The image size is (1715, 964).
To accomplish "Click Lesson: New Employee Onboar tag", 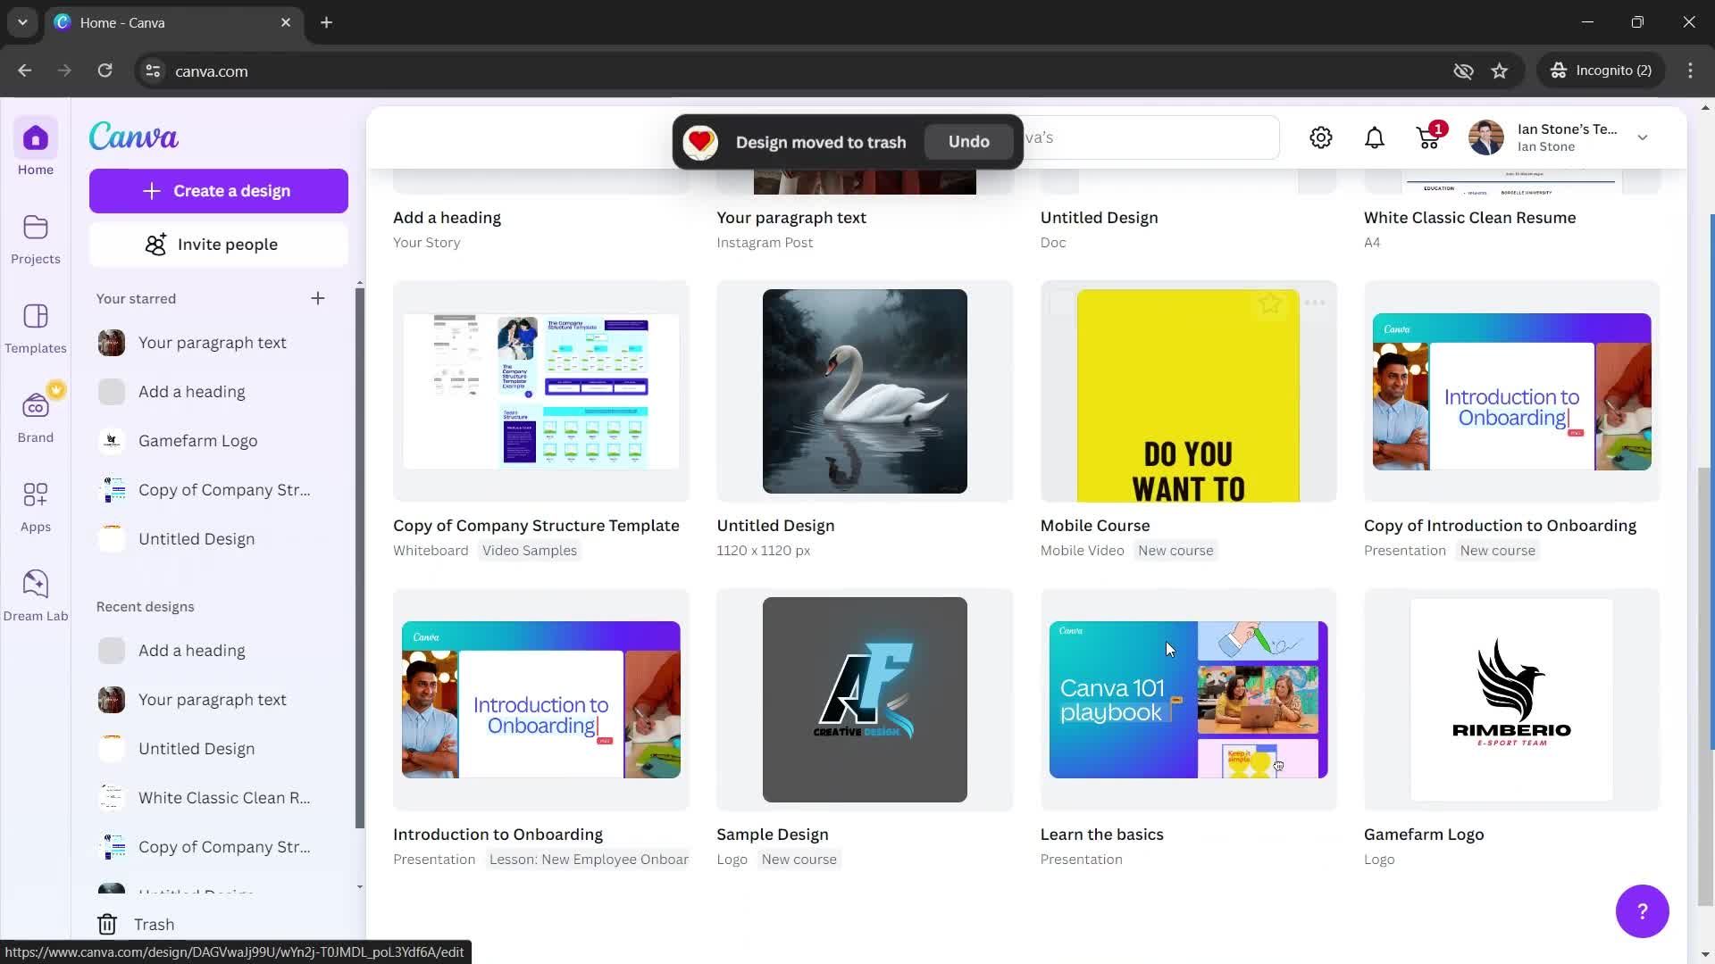I will tap(589, 860).
